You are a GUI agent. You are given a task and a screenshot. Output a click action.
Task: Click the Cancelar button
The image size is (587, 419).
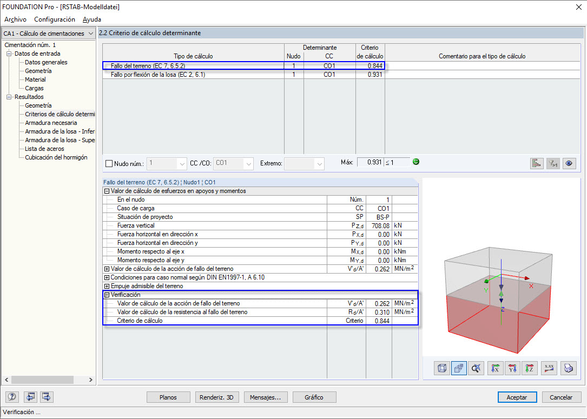tap(561, 397)
